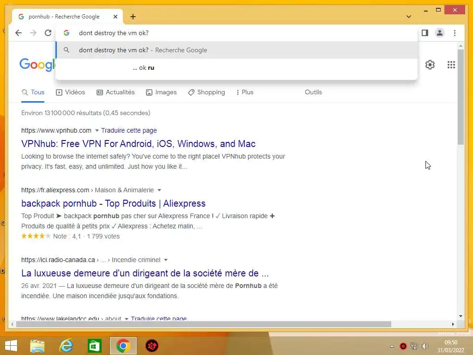
Task: Open File Explorer from taskbar
Action: point(37,346)
